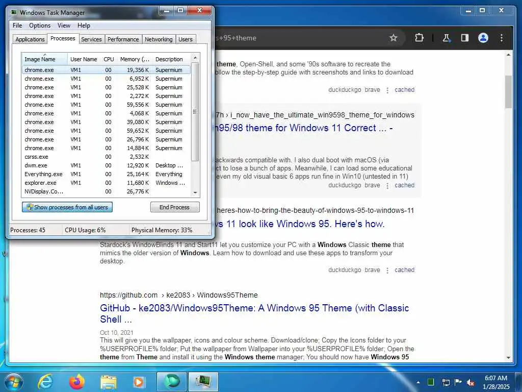Open the Options menu in Task Manager
This screenshot has width=522, height=392.
click(x=40, y=26)
